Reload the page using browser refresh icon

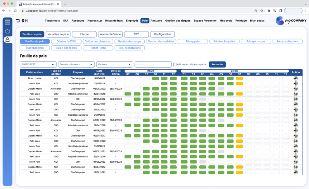(15, 11)
